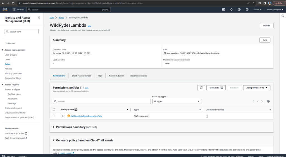Open the help question mark menu
Image resolution: width=286 pixels, height=157 pixels.
tap(239, 9)
